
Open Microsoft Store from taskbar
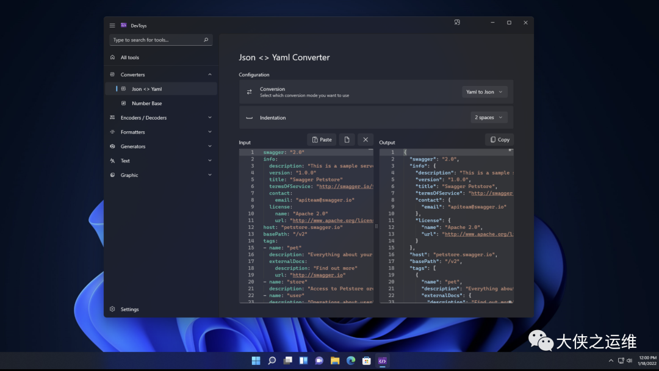pyautogui.click(x=367, y=361)
